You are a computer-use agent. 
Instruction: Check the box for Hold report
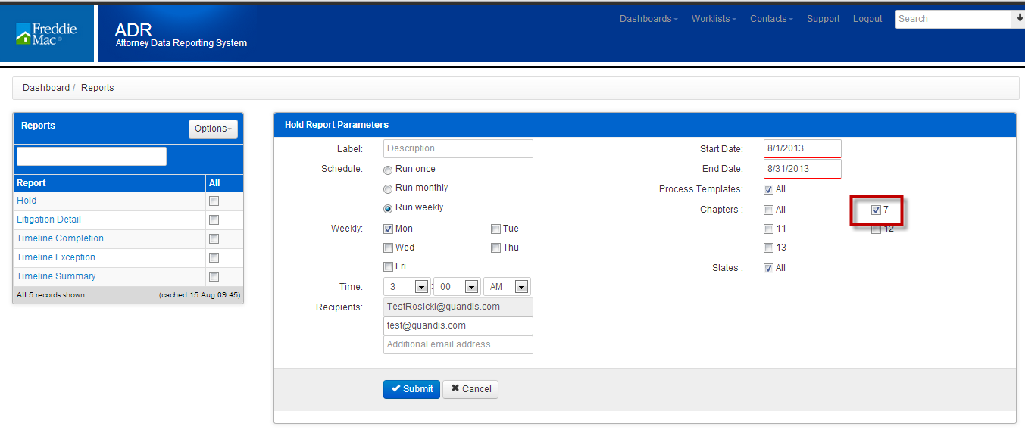[214, 201]
